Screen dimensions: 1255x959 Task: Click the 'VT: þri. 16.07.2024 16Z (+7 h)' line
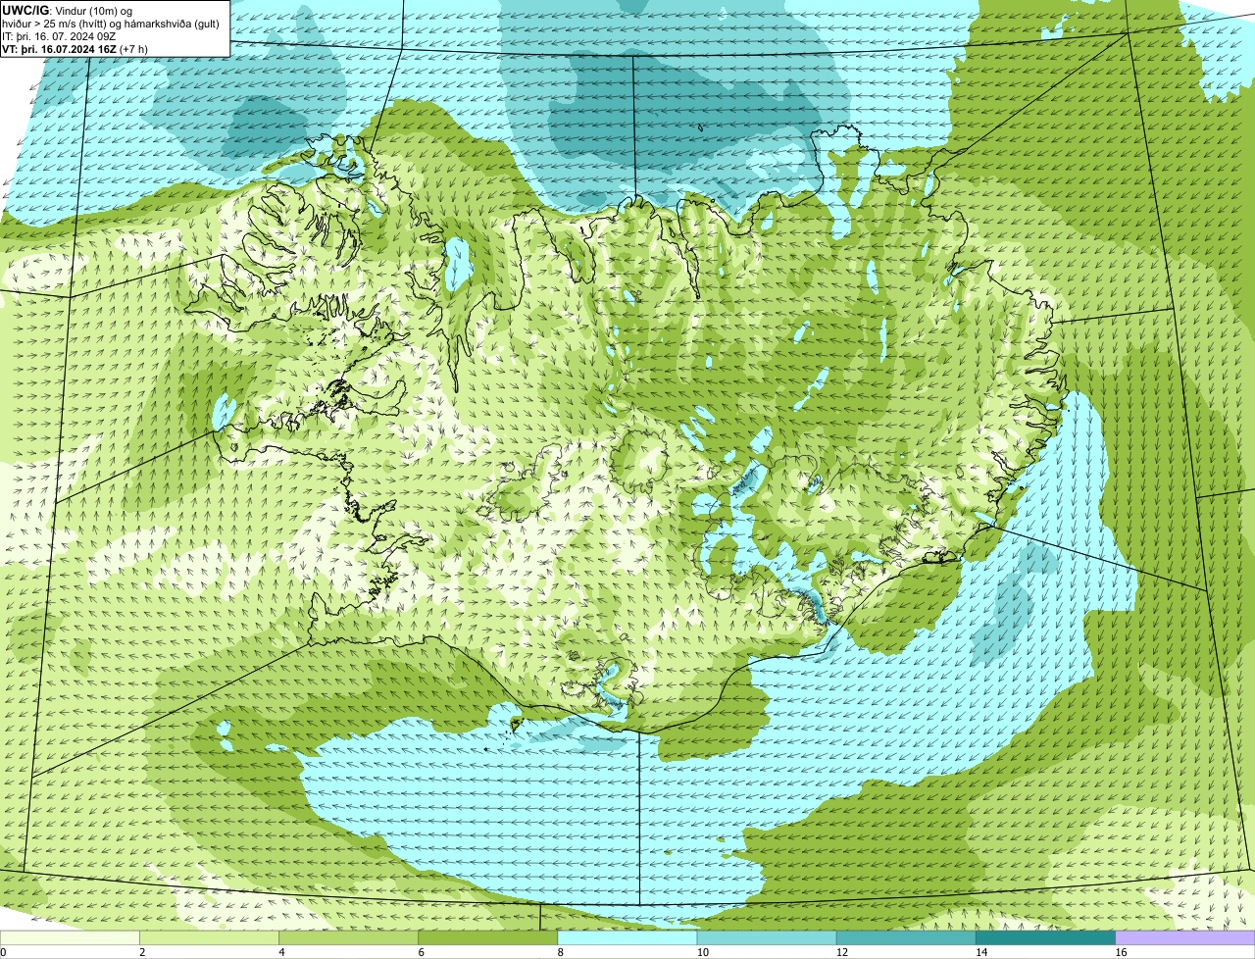click(75, 48)
